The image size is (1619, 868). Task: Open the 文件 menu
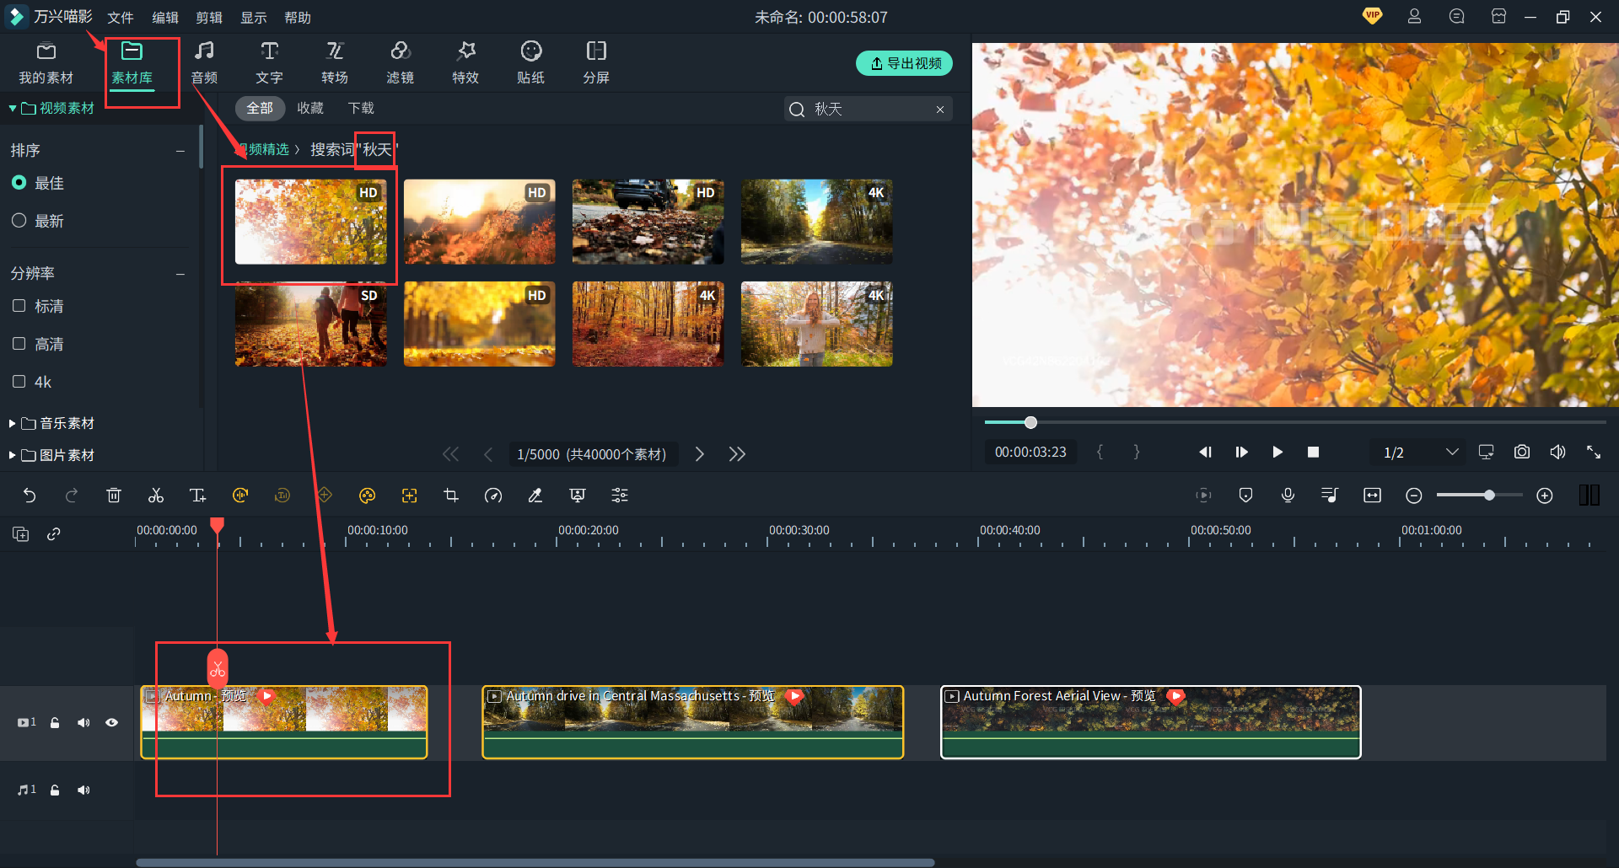[x=121, y=18]
